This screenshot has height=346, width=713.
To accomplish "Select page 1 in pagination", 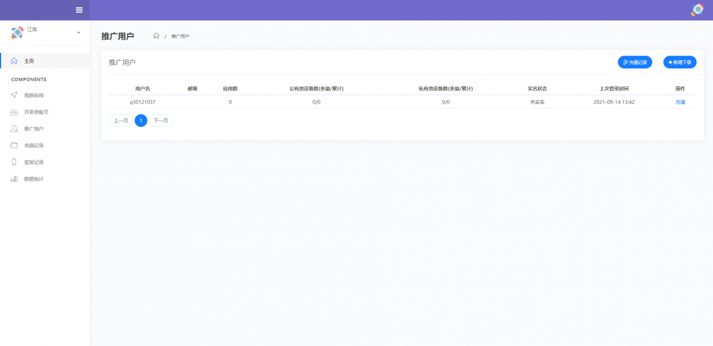I will (x=141, y=120).
